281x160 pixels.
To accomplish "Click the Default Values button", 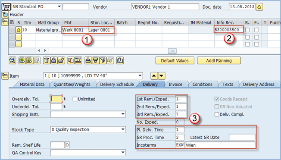I will coord(175,61).
